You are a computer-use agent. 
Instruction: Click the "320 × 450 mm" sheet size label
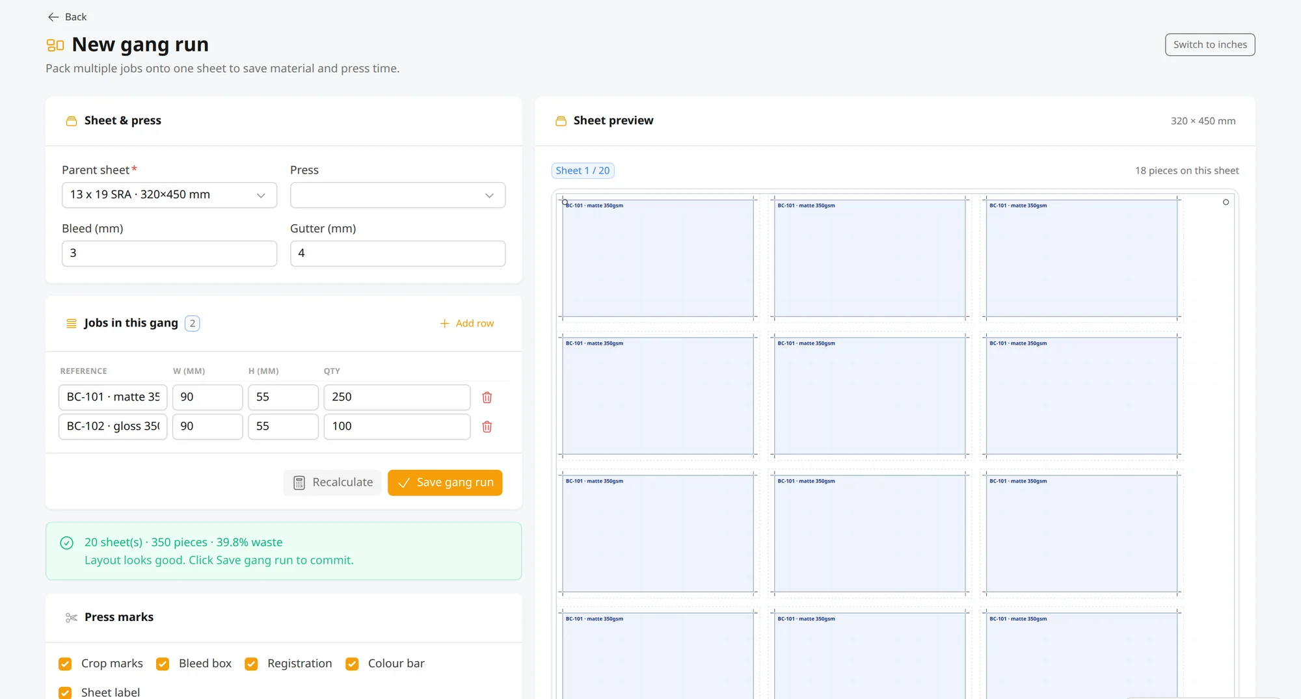tap(1203, 121)
